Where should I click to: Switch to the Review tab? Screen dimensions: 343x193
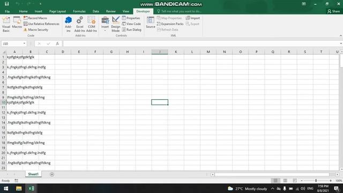tap(111, 11)
